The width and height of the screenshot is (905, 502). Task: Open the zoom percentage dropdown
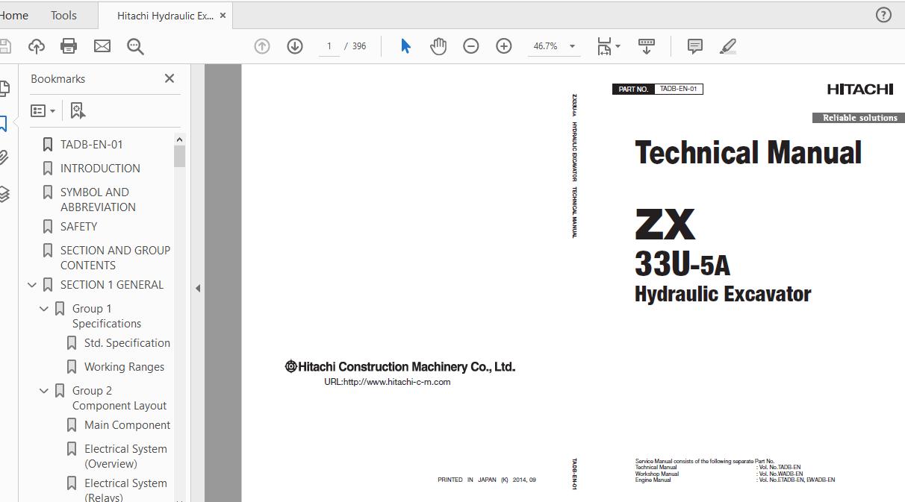click(x=572, y=46)
